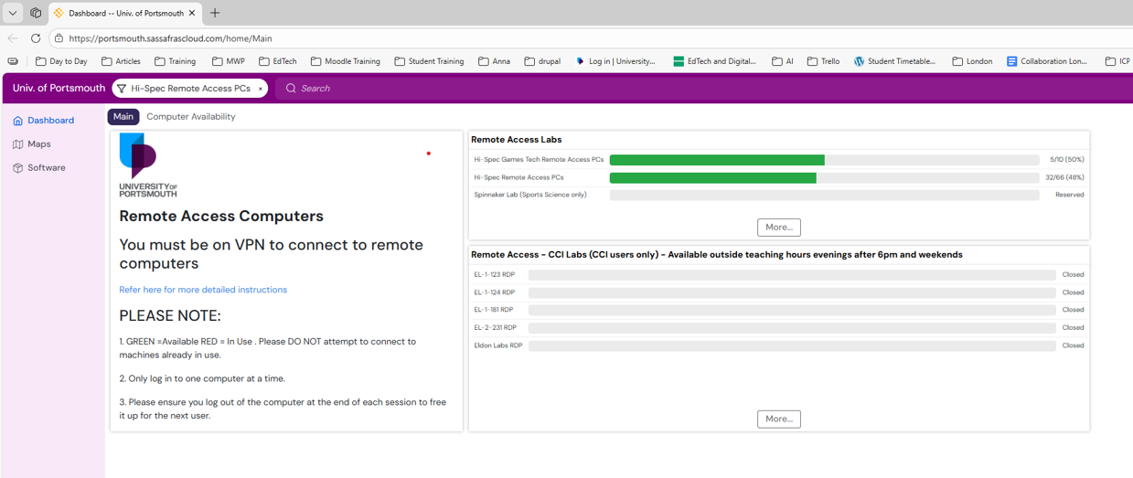Click the tab groups icon beside tabs
Screen dimensions: 1133x478
coord(36,13)
